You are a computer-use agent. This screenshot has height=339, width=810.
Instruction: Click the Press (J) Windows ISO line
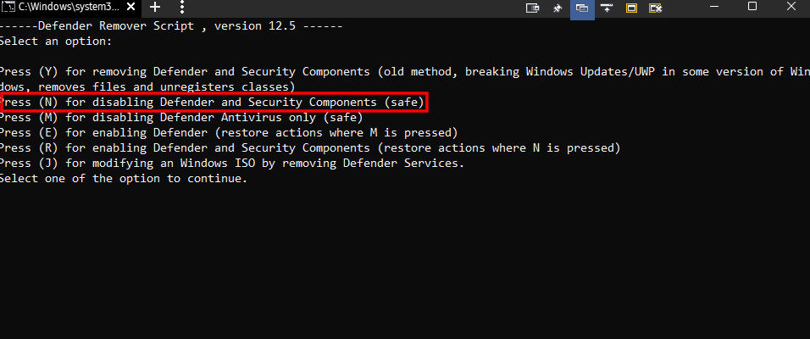232,164
